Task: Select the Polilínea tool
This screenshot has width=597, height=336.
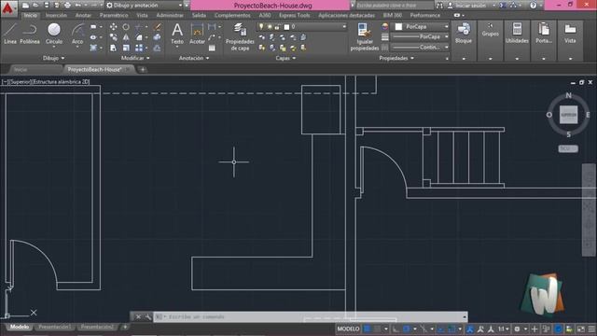Action: point(30,34)
